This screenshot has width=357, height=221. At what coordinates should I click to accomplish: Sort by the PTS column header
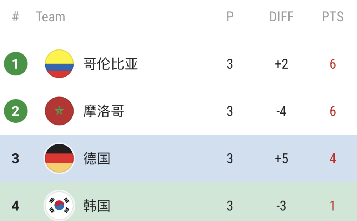(x=332, y=17)
